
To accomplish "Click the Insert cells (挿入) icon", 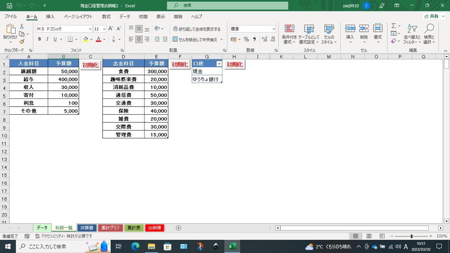I will tap(350, 28).
